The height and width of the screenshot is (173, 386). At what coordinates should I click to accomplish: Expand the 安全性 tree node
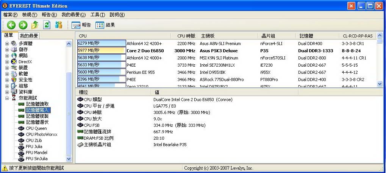coord(7,80)
